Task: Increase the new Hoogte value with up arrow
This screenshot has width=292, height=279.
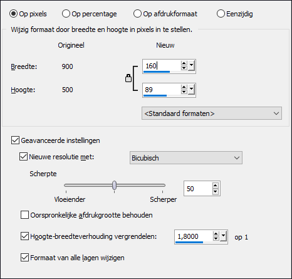Action: (184, 87)
